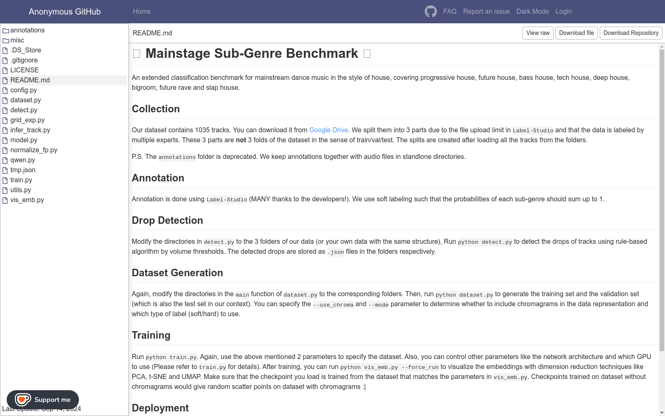
Task: Open .DS_Store file
Action: 26,50
